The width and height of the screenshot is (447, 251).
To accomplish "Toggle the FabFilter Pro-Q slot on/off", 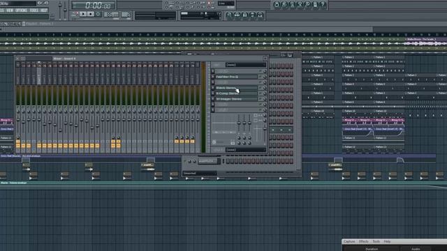I will tap(261, 77).
